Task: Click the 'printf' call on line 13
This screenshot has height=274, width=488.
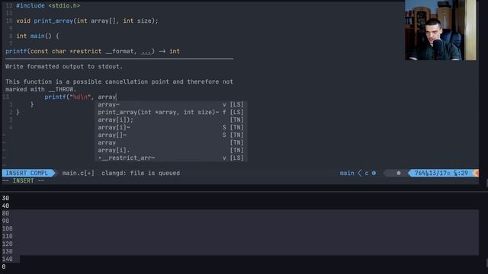Action: click(x=55, y=97)
